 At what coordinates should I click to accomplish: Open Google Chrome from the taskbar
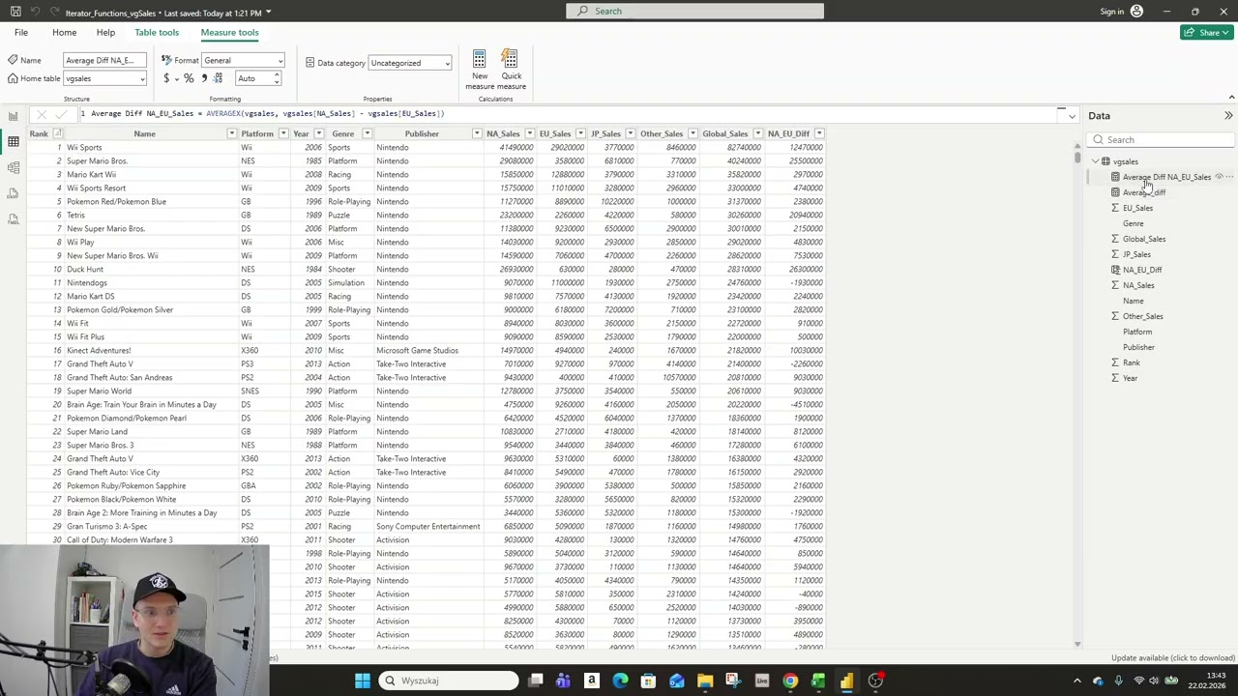point(790,681)
